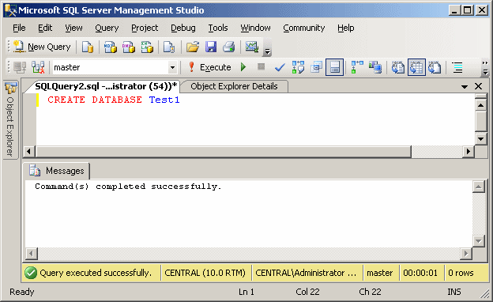Click the Open File folder icon

(x=193, y=47)
